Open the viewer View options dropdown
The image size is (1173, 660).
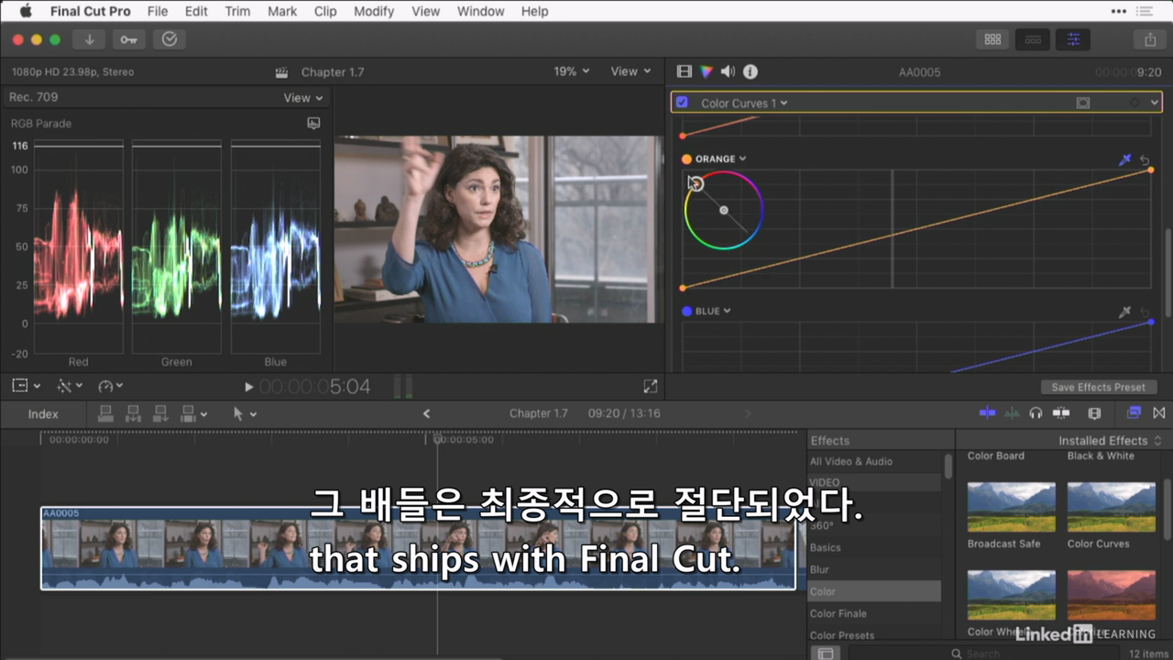pyautogui.click(x=630, y=71)
